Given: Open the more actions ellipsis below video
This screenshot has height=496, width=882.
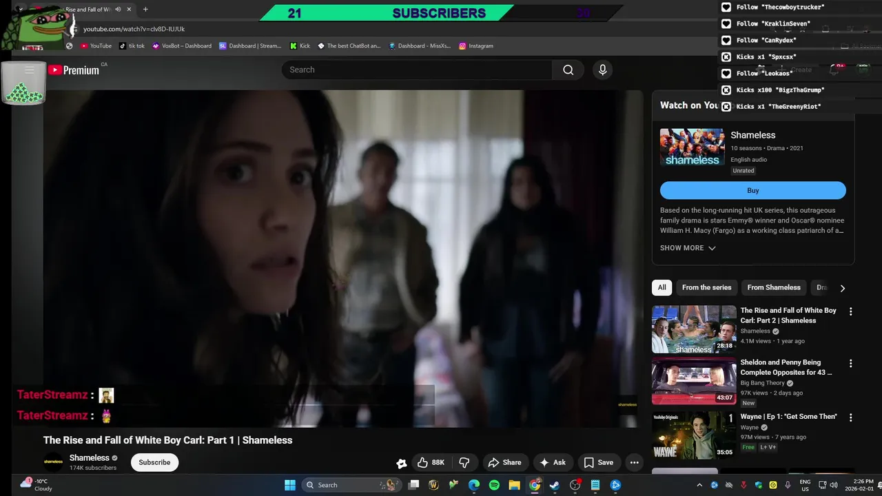Looking at the screenshot, I should pyautogui.click(x=635, y=462).
